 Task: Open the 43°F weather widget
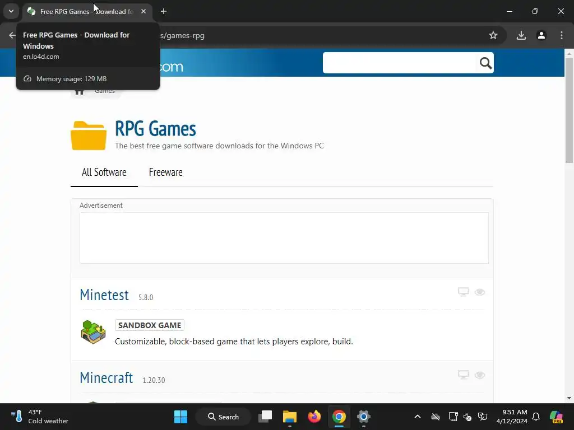40,417
